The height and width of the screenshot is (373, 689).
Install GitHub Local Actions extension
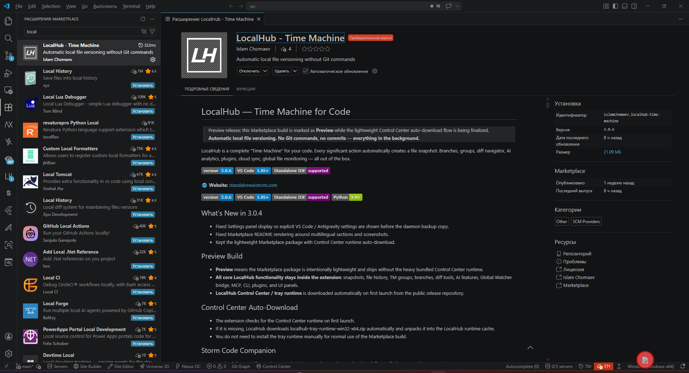pyautogui.click(x=143, y=240)
